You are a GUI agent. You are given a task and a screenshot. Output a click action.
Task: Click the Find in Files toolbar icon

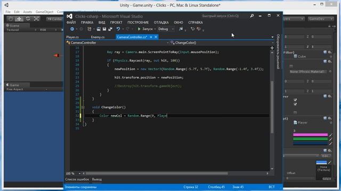181,29
